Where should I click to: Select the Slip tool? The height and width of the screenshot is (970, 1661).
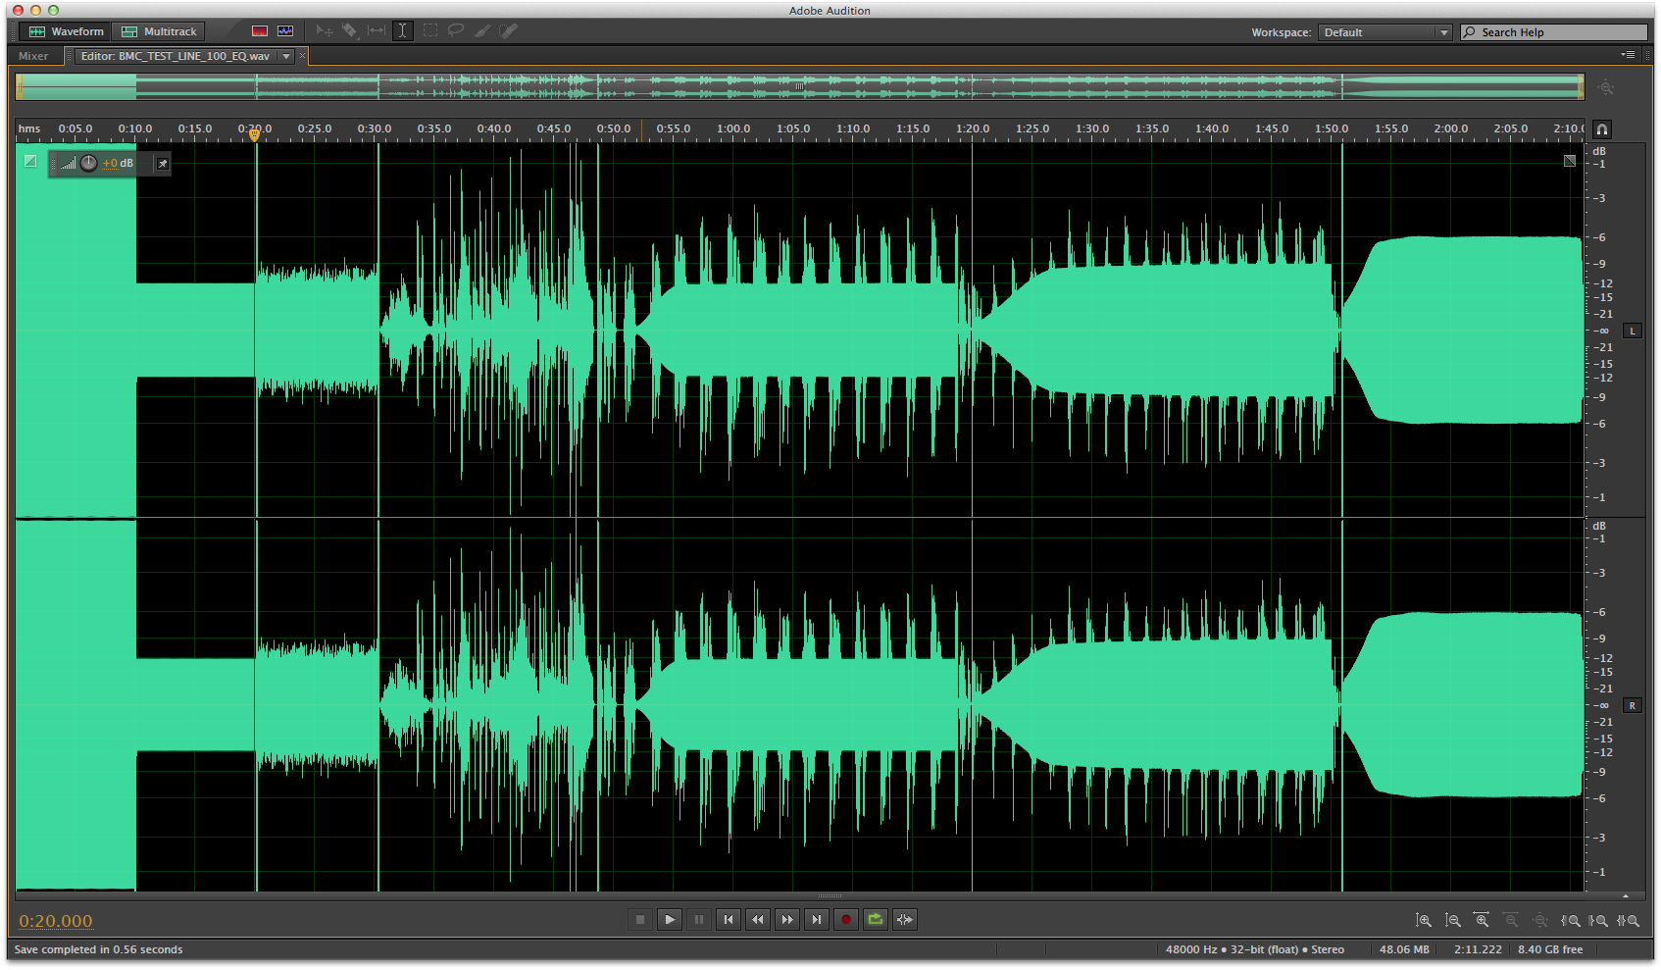point(376,31)
